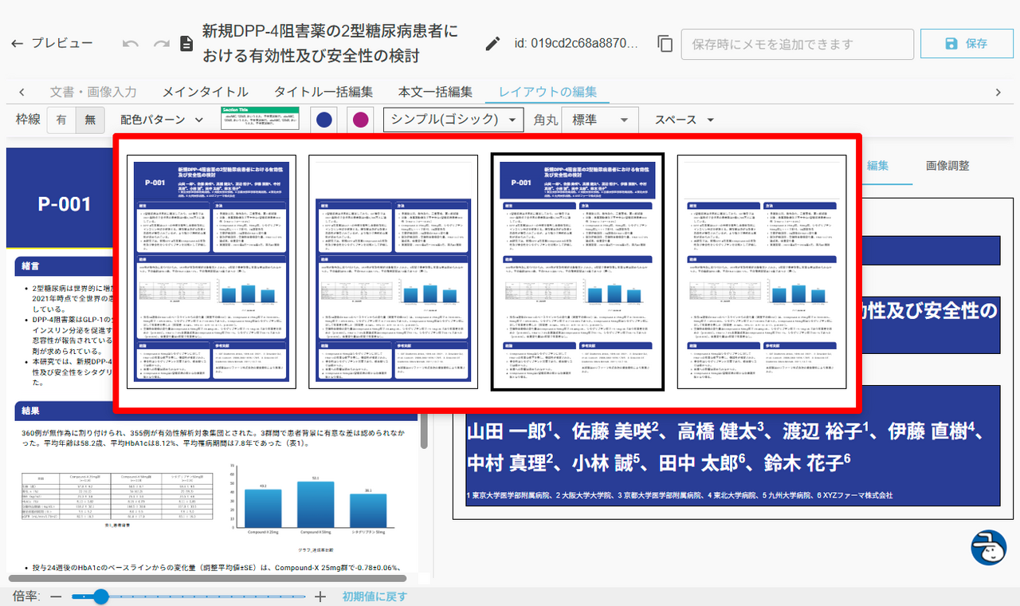Click the redo arrow icon

(162, 44)
